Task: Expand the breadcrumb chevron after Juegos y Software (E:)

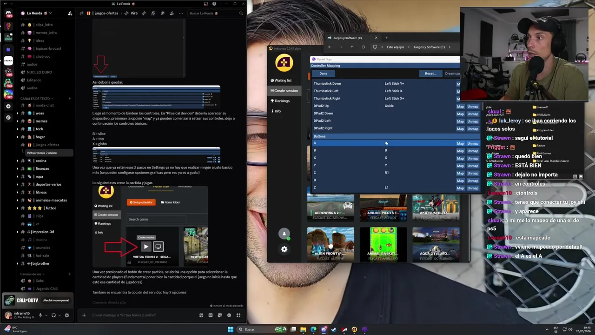Action: (x=450, y=47)
